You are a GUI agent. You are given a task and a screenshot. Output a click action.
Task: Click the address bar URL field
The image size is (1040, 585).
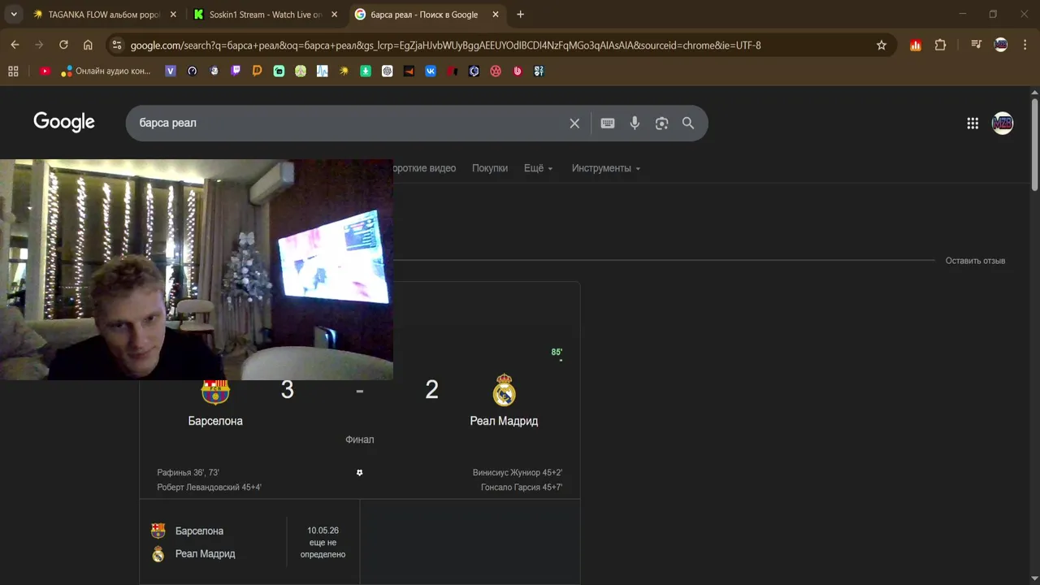click(500, 45)
